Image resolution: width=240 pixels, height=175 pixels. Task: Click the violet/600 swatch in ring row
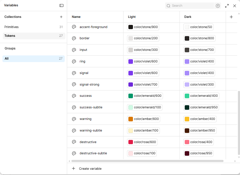(x=130, y=61)
